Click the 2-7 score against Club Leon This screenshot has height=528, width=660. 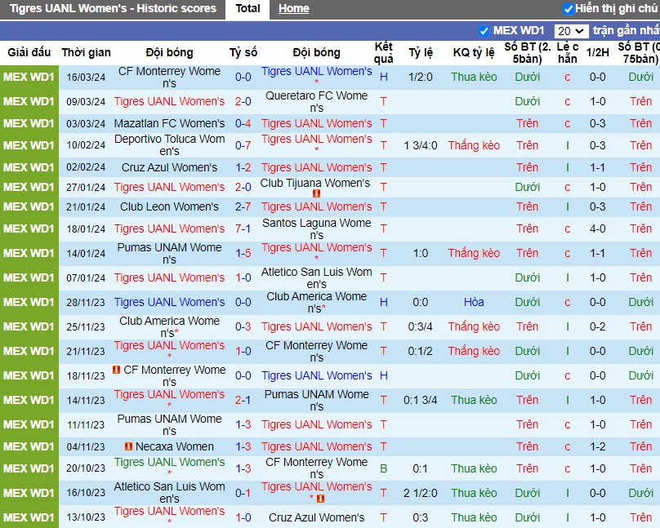click(243, 206)
